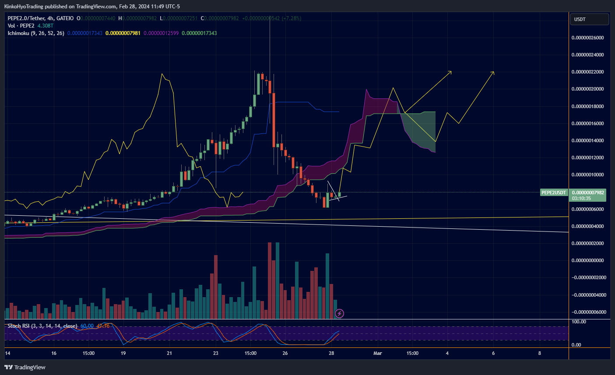Select the 4.308T volume value
The image size is (615, 375).
coord(46,26)
